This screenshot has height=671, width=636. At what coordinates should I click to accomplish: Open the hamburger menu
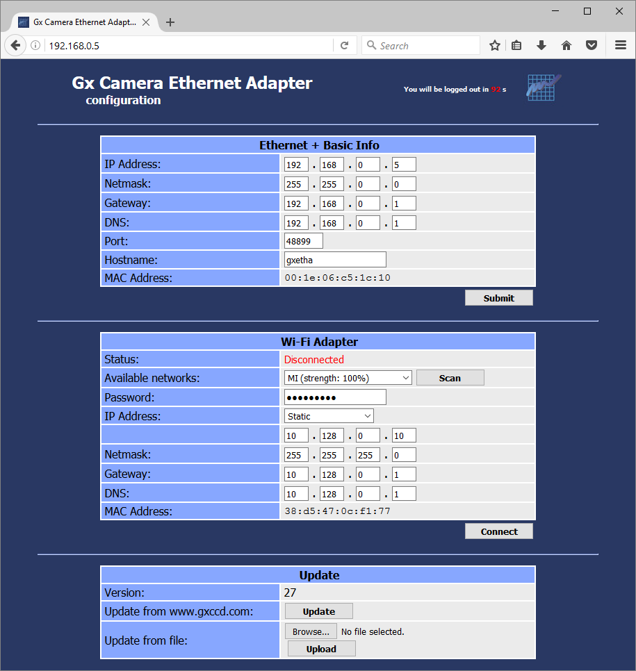621,45
